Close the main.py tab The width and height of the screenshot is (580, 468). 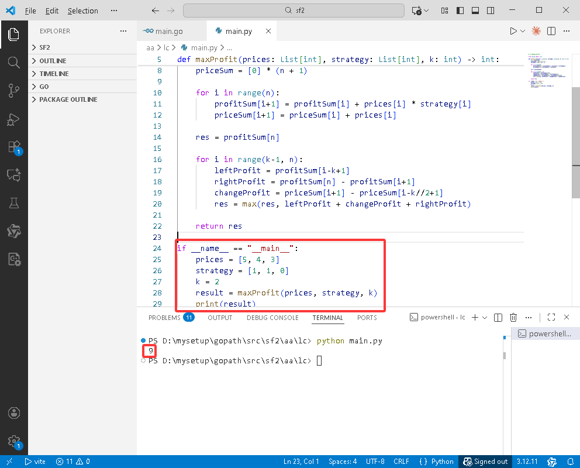[x=268, y=31]
